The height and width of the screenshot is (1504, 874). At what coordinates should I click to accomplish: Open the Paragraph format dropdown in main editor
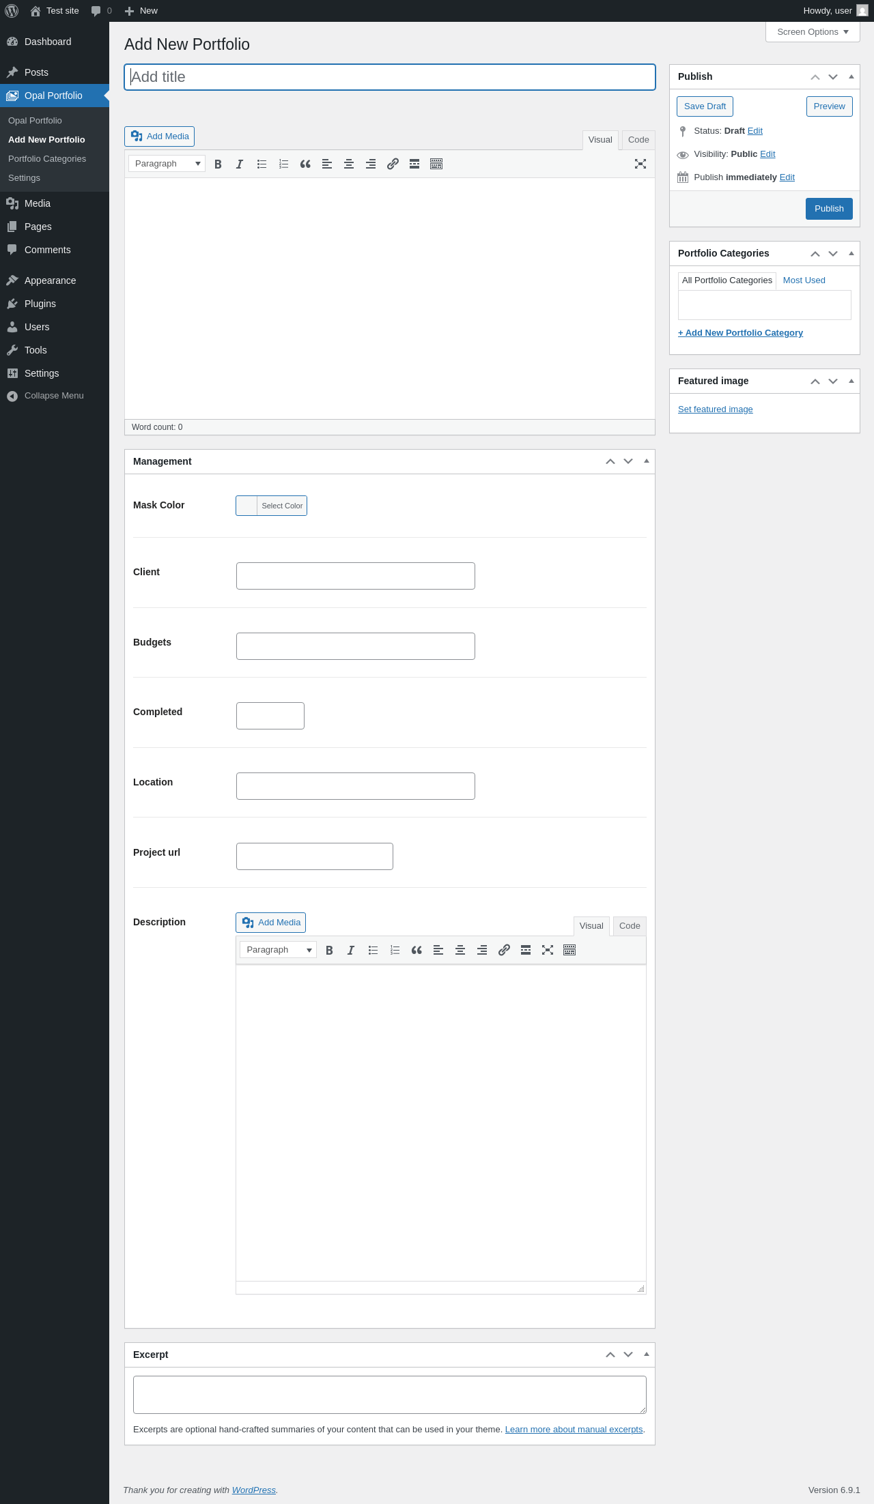(167, 164)
